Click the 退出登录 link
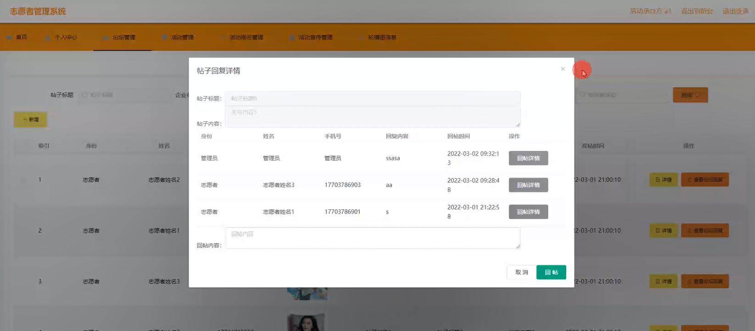The width and height of the screenshot is (755, 331). tap(735, 11)
